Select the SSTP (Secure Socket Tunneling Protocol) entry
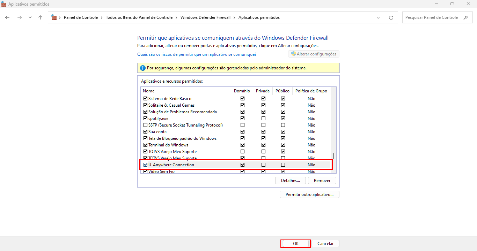 tap(185, 125)
